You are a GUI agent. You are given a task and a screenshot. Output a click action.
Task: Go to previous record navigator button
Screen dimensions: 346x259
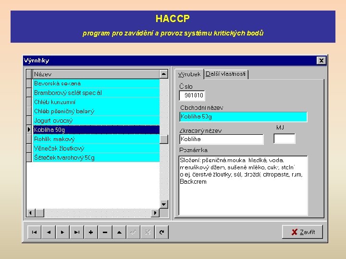click(x=49, y=232)
